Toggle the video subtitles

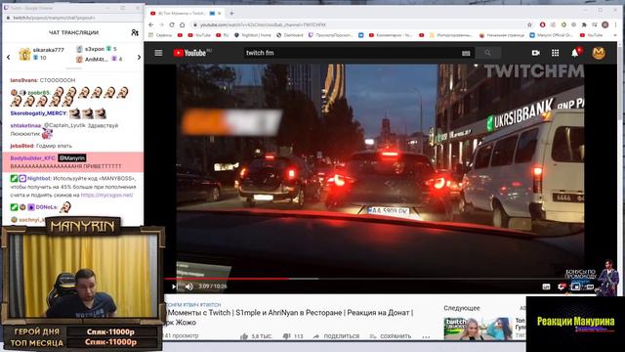coord(546,286)
